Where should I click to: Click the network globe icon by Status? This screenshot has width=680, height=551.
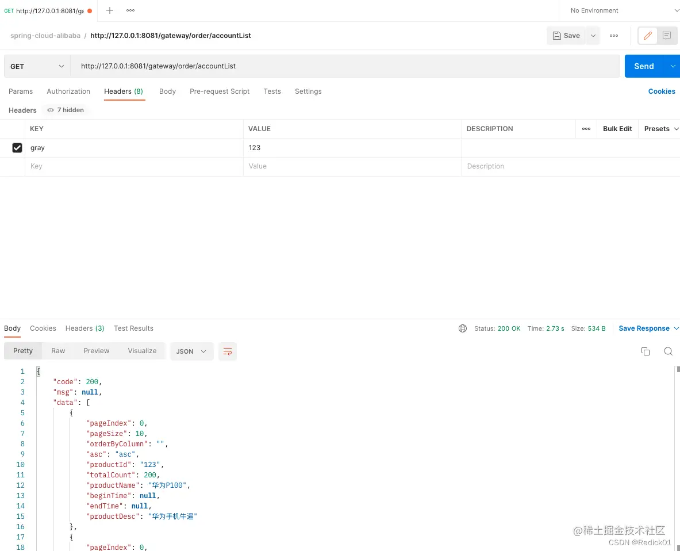coord(463,328)
